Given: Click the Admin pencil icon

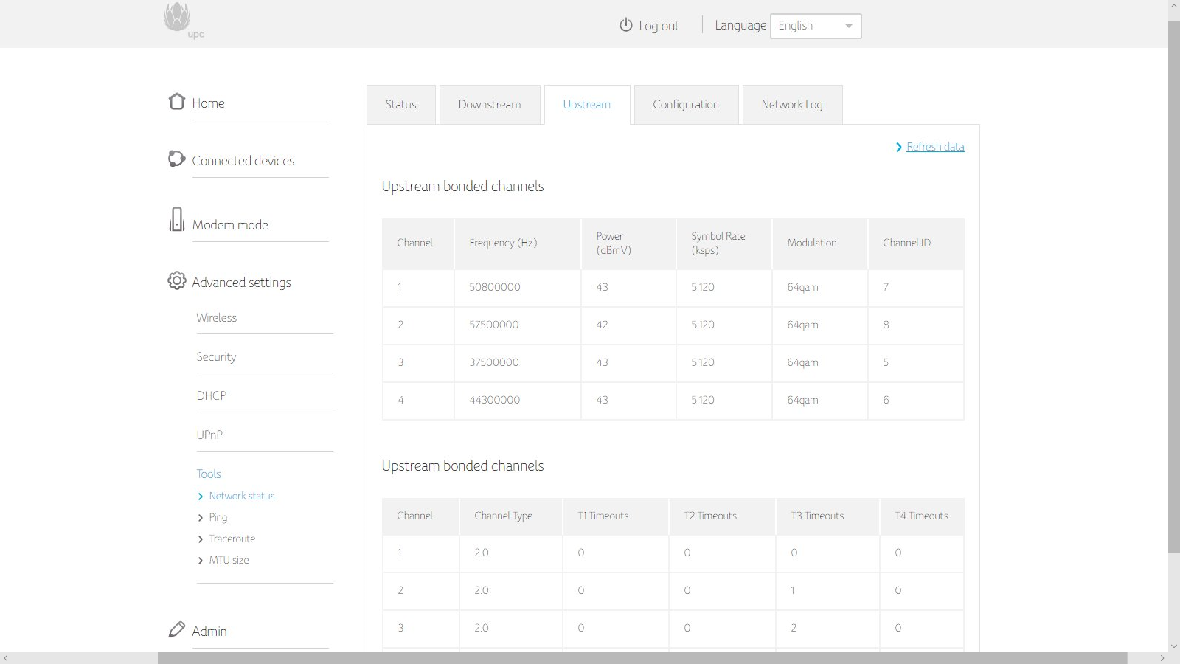Looking at the screenshot, I should [x=177, y=629].
